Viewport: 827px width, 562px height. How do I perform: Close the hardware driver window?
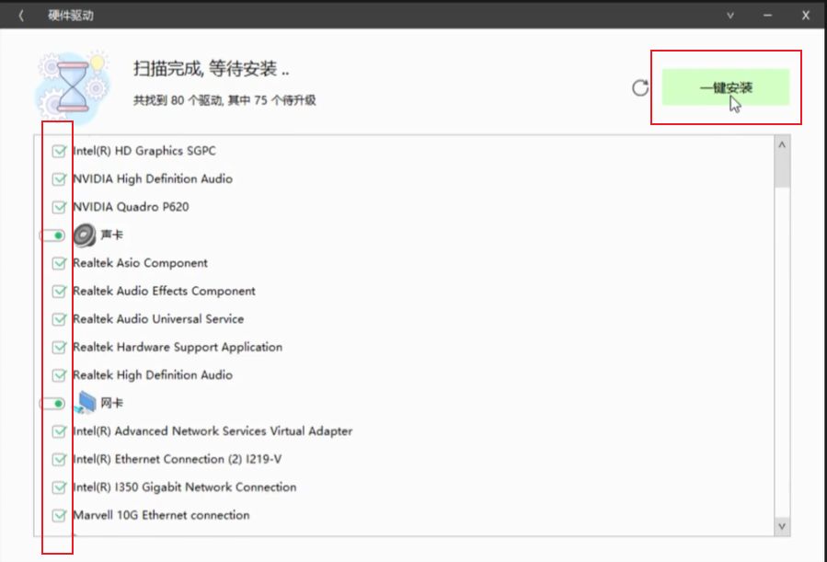click(805, 16)
